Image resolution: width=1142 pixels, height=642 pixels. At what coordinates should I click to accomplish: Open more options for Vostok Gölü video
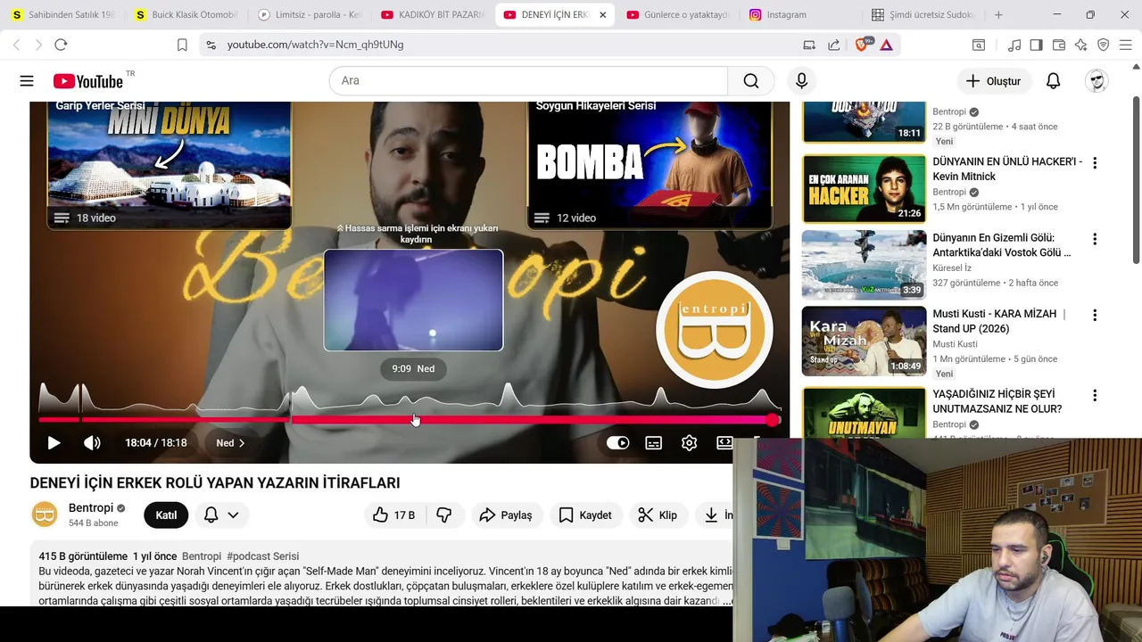(1095, 239)
